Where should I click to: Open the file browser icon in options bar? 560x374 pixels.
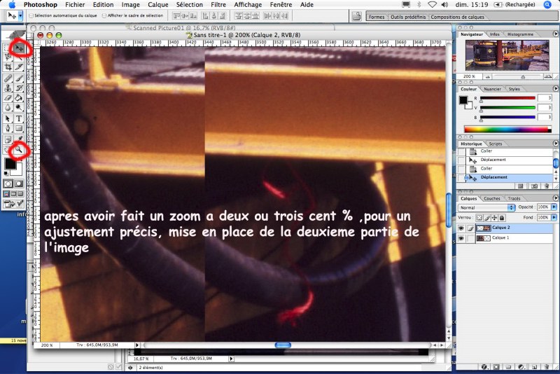(356, 16)
